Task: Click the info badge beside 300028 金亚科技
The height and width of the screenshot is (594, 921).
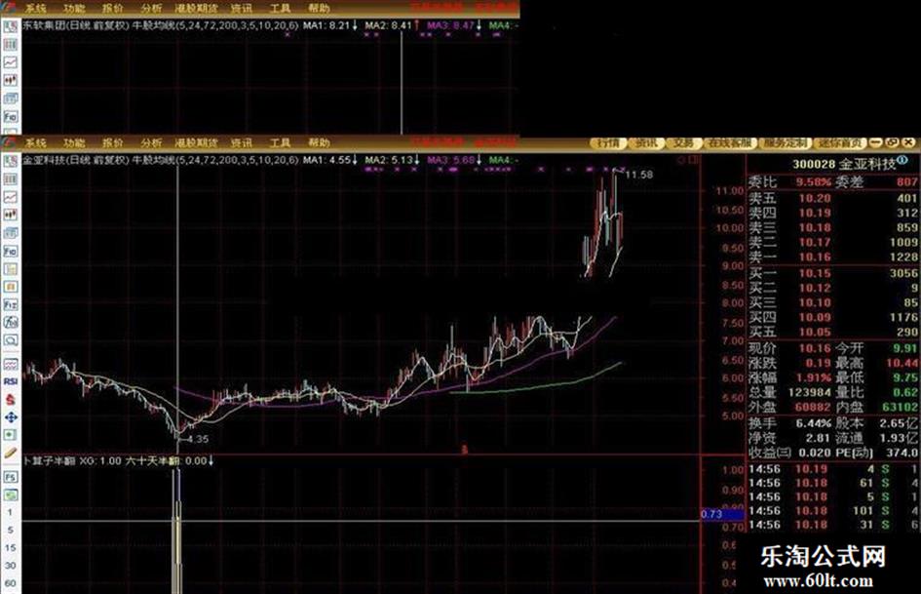Action: (x=902, y=161)
